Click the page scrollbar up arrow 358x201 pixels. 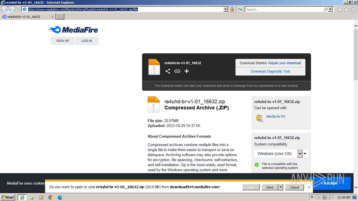coord(356,26)
